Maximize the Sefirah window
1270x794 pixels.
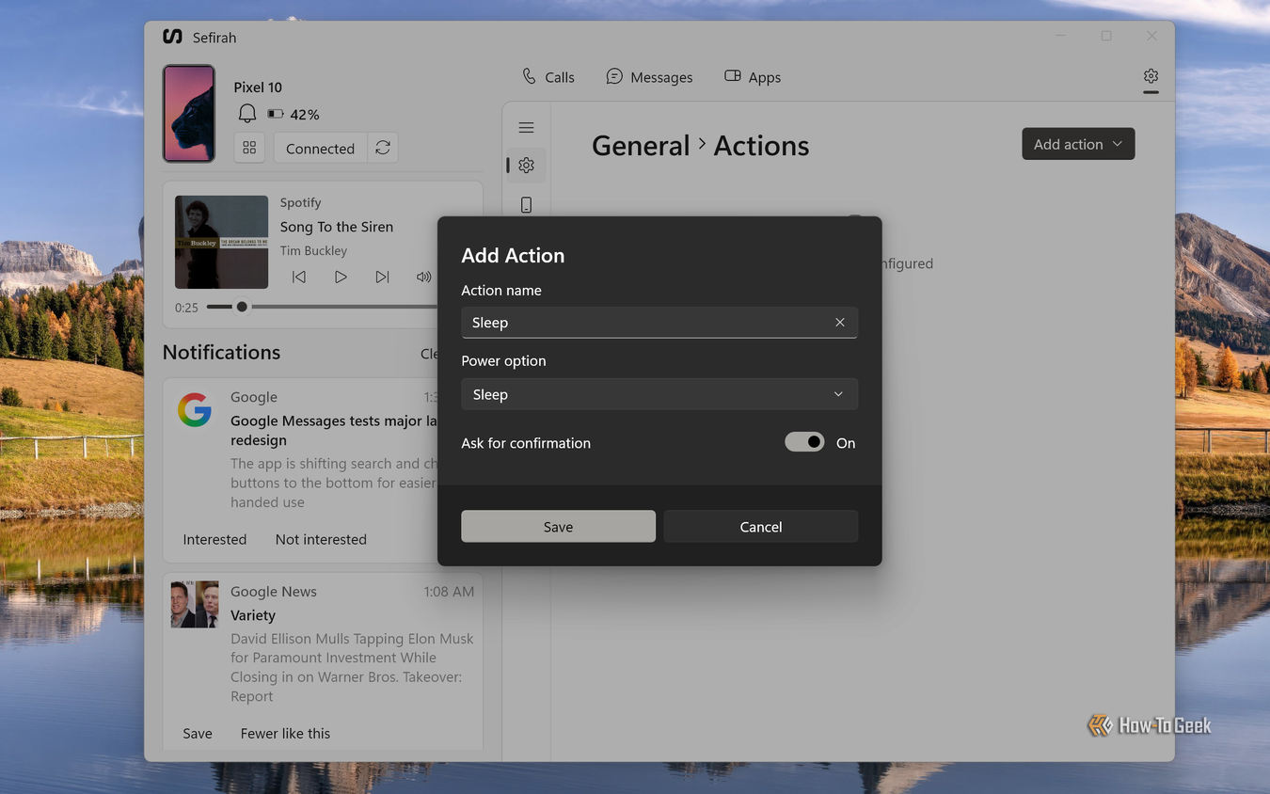[x=1106, y=36]
